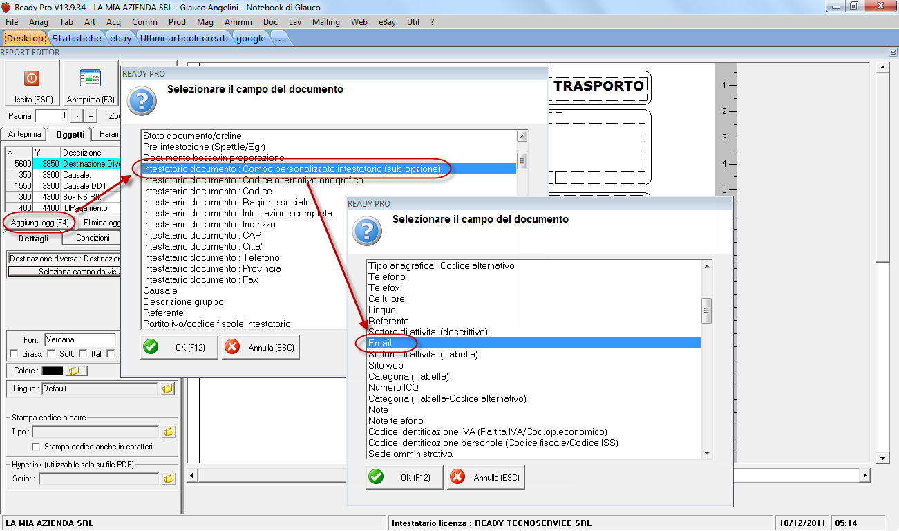This screenshot has width=899, height=531.
Task: Click the Uscita (ESC) exit button
Action: 32,84
